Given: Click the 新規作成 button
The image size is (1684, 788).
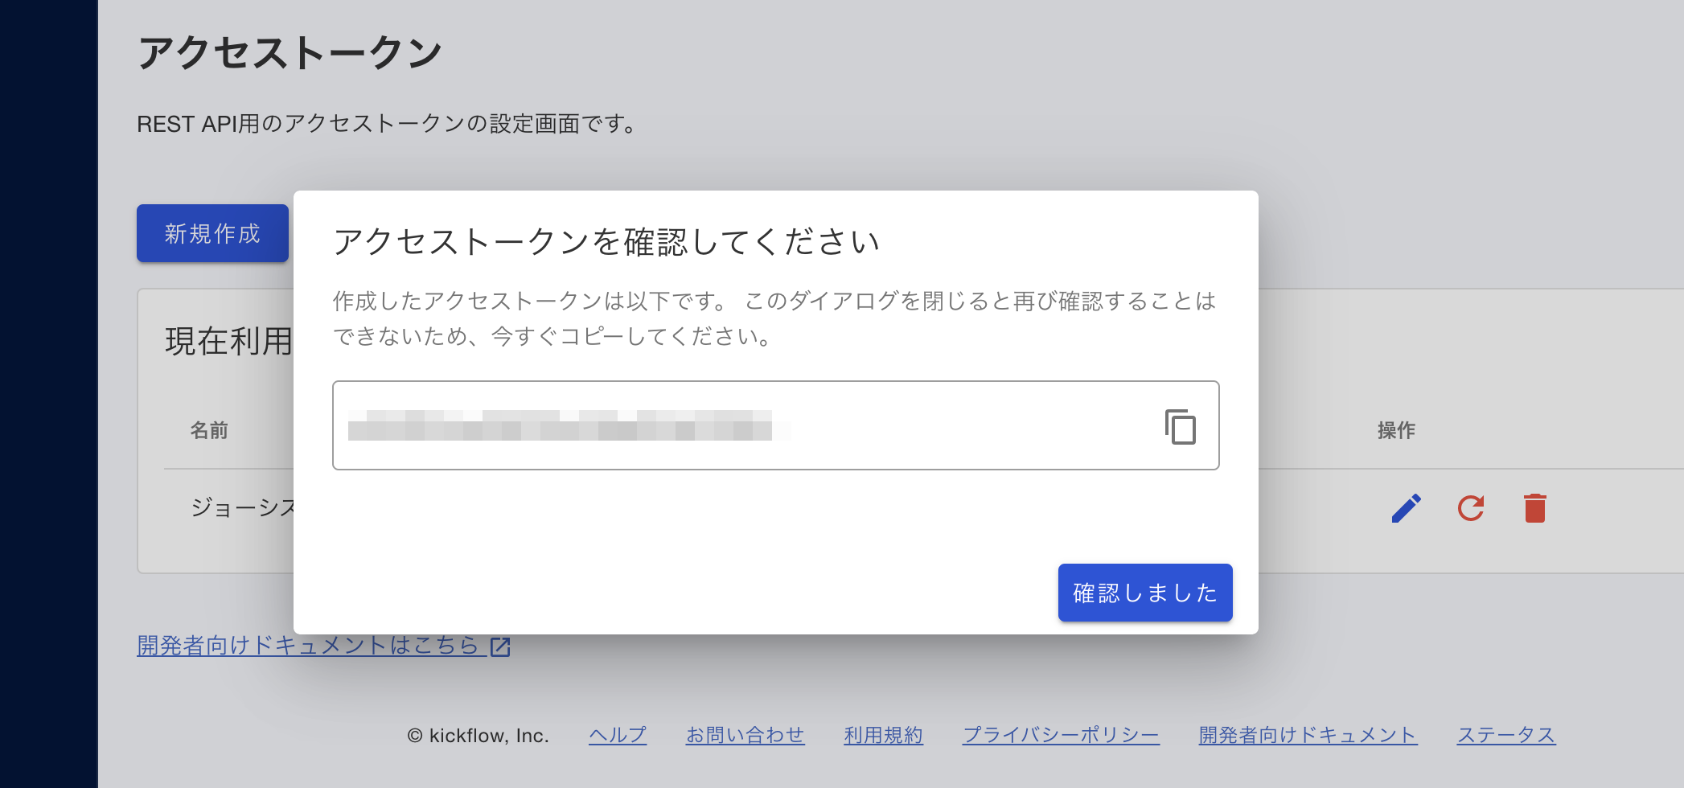Looking at the screenshot, I should pyautogui.click(x=212, y=233).
